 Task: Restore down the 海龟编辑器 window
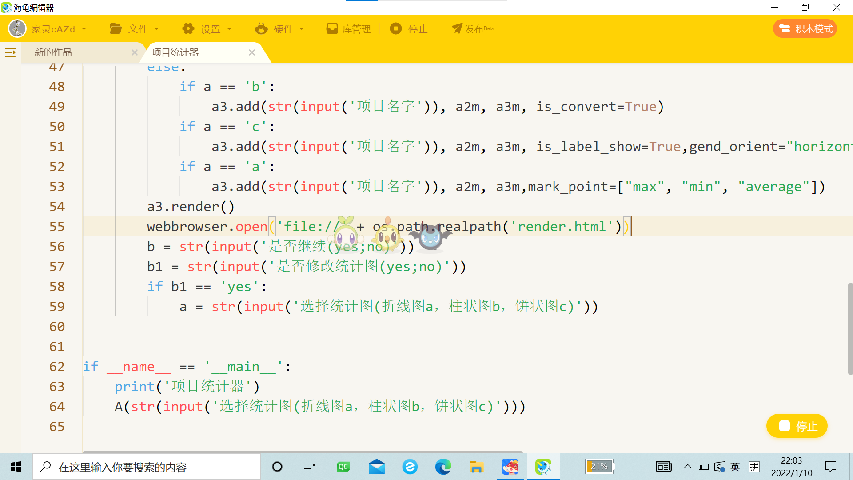click(805, 8)
